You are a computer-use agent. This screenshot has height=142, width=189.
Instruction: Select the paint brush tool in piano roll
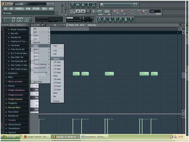[x=45, y=25]
